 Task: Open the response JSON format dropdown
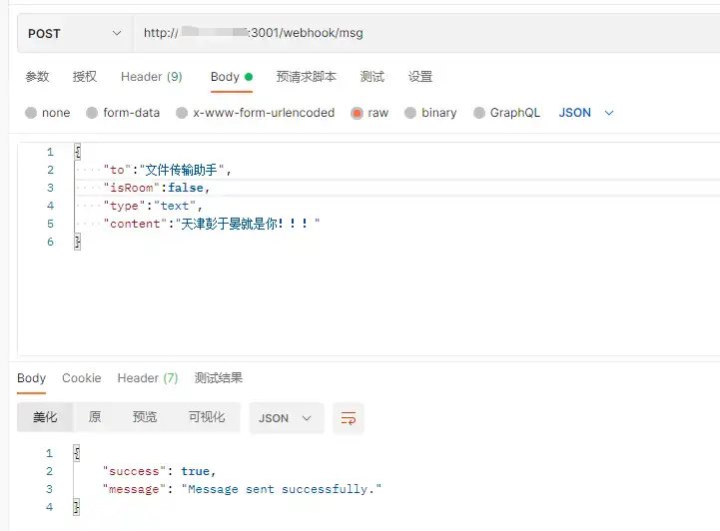tap(286, 418)
